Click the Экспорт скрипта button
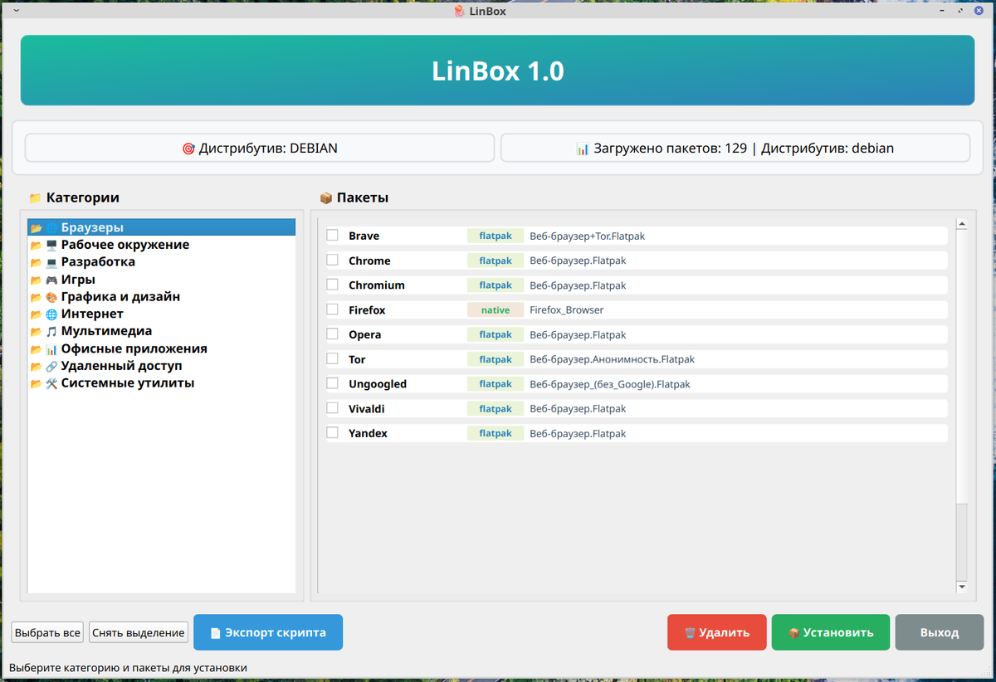This screenshot has width=996, height=682. 268,632
